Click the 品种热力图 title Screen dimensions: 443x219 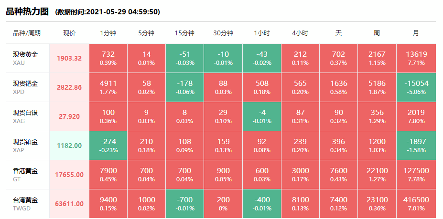(x=28, y=11)
